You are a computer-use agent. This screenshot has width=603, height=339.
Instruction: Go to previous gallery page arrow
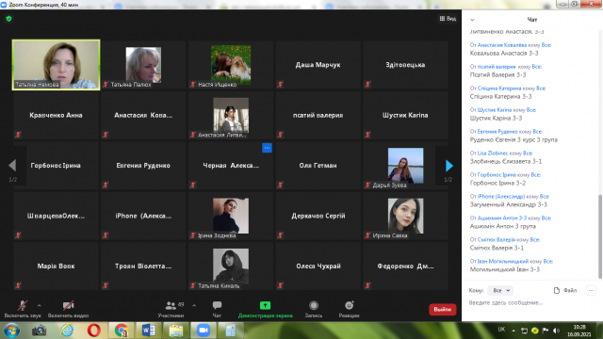click(12, 166)
